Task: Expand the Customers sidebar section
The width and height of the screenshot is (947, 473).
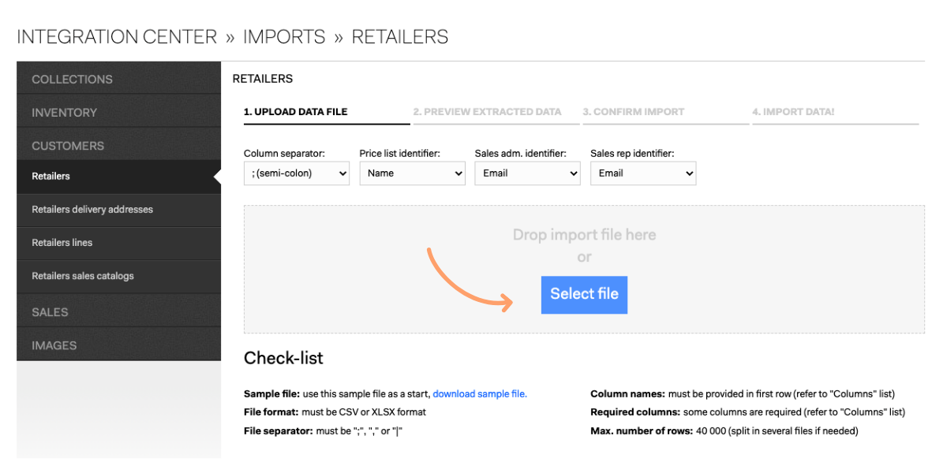Action: click(x=118, y=145)
